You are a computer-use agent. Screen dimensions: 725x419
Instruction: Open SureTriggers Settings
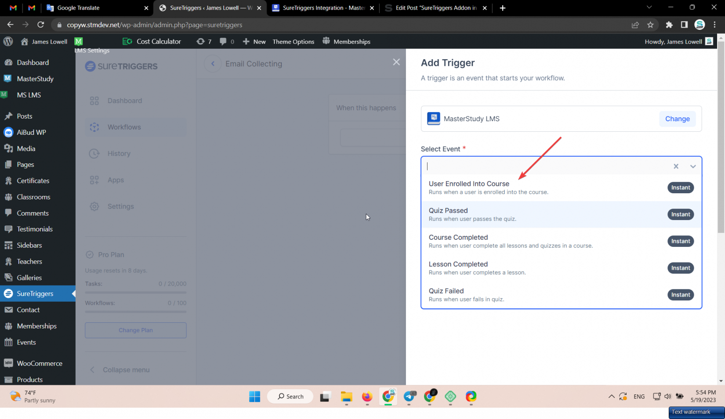tap(120, 206)
